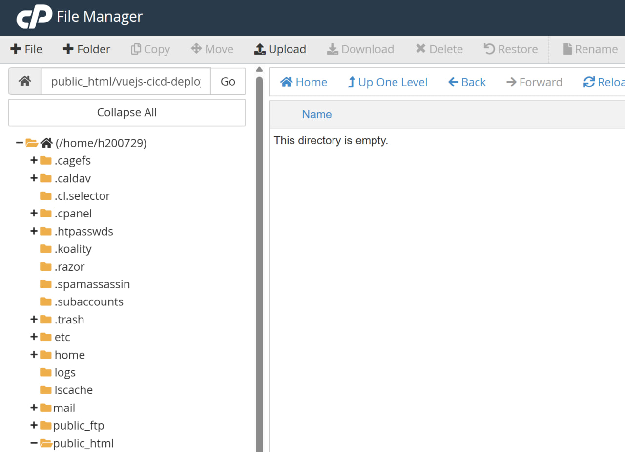The width and height of the screenshot is (625, 452).
Task: Click the .razor folder icon
Action: pyautogui.click(x=46, y=266)
